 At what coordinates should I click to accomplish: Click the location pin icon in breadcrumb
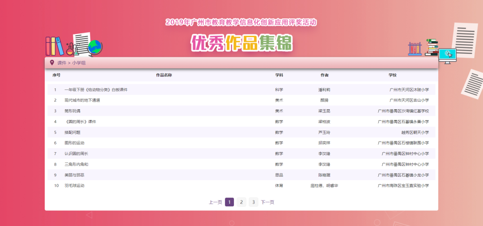tap(52, 63)
